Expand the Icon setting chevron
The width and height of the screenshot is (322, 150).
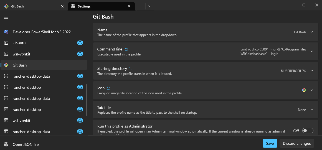(x=311, y=90)
